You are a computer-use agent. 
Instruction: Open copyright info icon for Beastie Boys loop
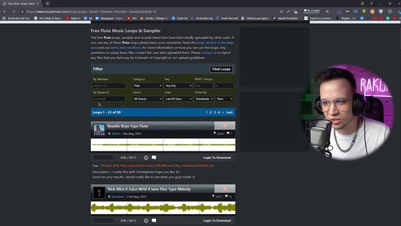[x=146, y=158]
